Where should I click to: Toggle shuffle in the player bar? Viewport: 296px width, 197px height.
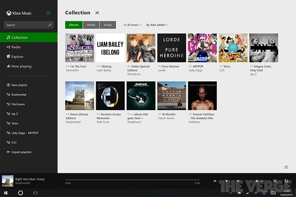(x=275, y=181)
